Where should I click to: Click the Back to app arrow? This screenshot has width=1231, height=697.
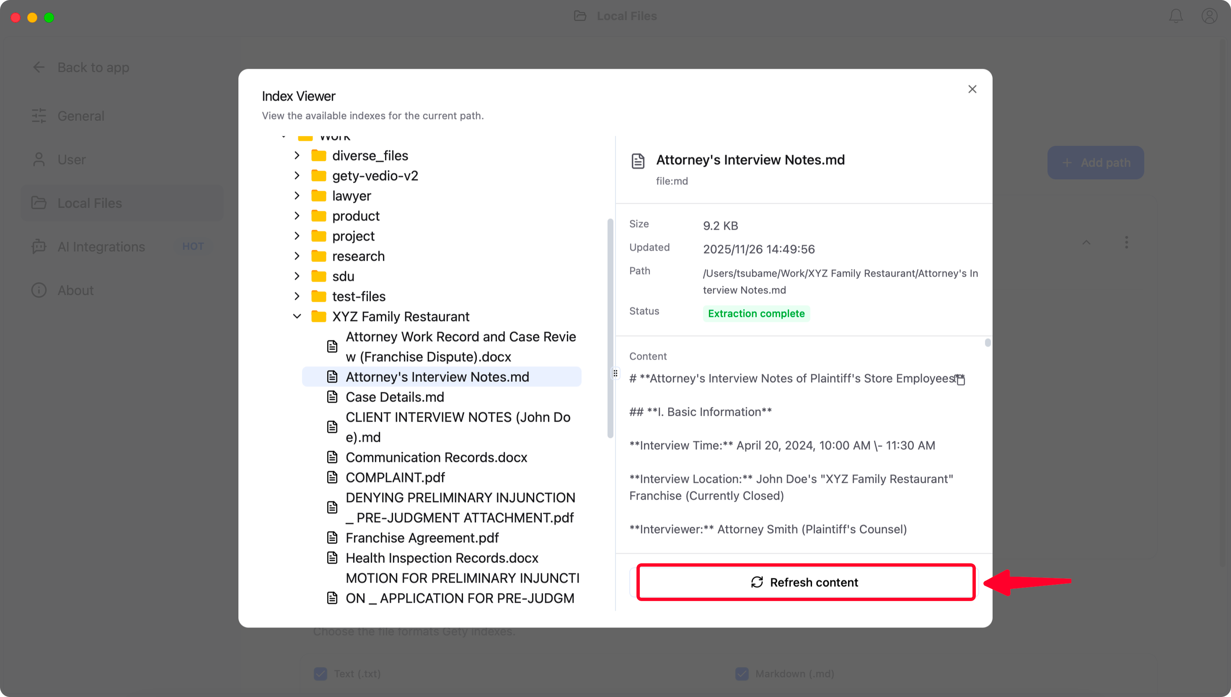point(39,67)
